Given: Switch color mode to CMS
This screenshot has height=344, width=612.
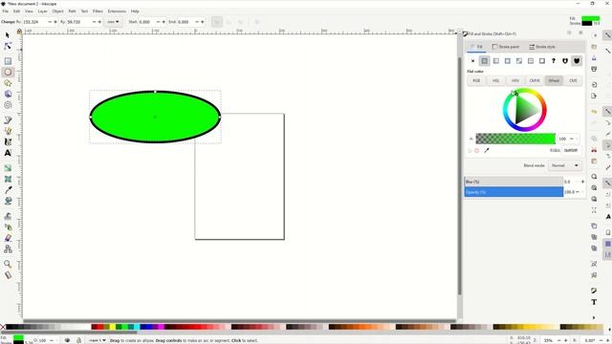Looking at the screenshot, I should click(x=573, y=80).
